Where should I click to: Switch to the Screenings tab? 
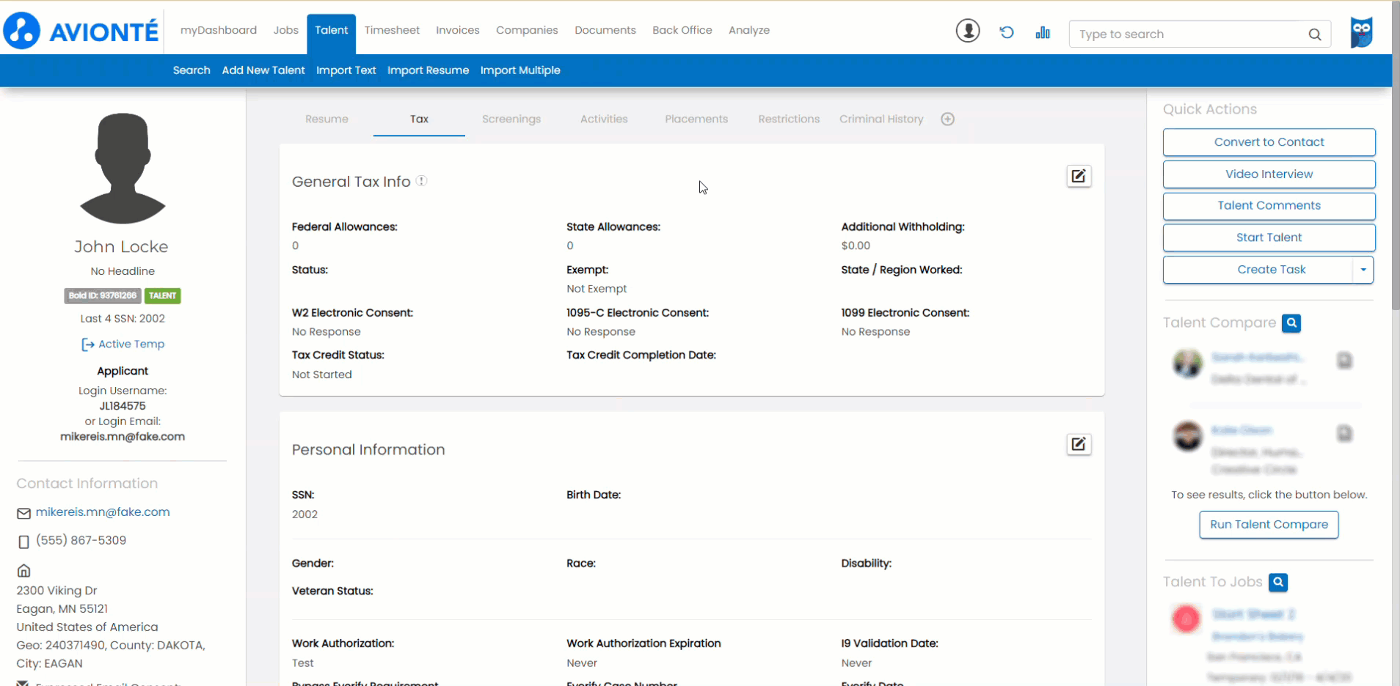pos(511,119)
